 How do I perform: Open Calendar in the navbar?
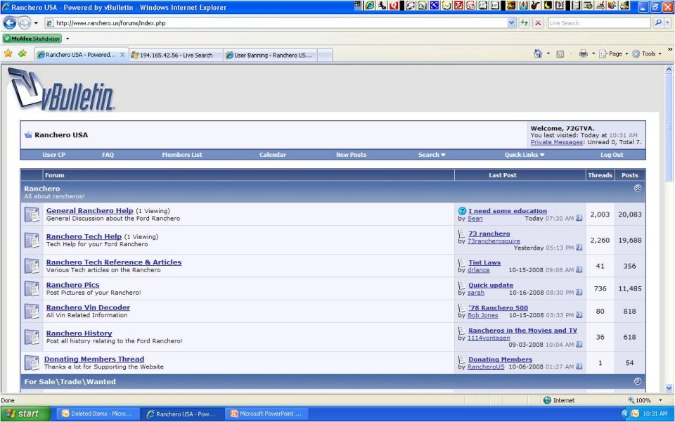click(273, 155)
